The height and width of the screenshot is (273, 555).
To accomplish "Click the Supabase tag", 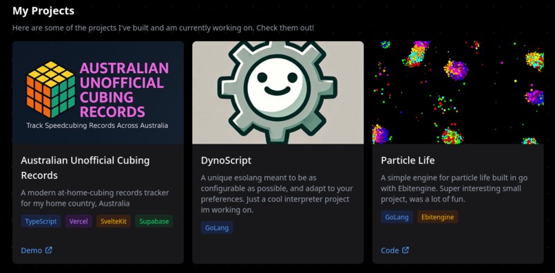I will point(154,221).
